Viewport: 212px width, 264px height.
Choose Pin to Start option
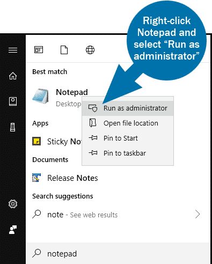(x=128, y=138)
